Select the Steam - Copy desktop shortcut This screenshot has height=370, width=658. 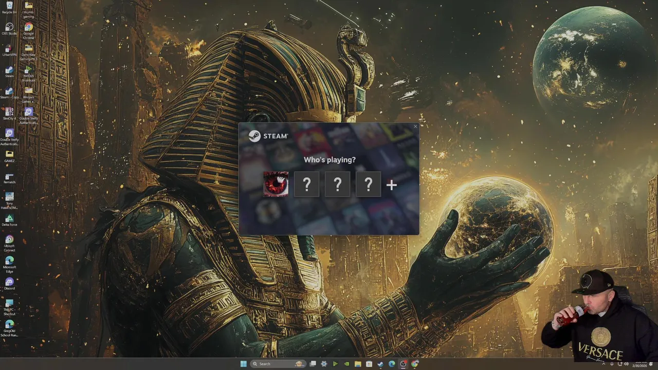click(9, 92)
